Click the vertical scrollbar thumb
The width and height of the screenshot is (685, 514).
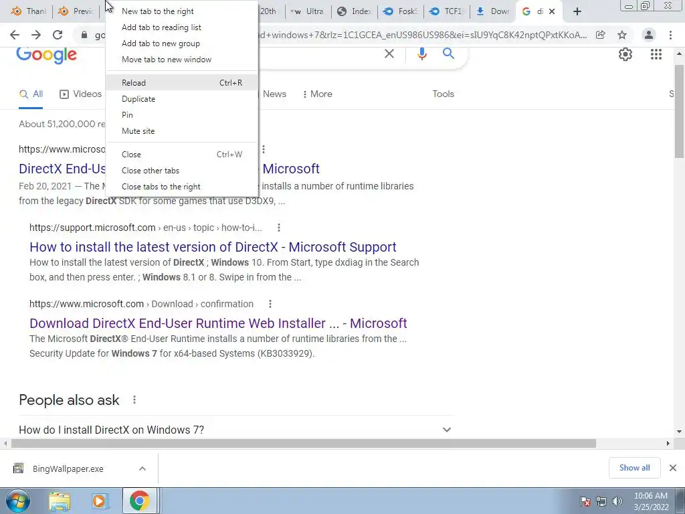679,112
